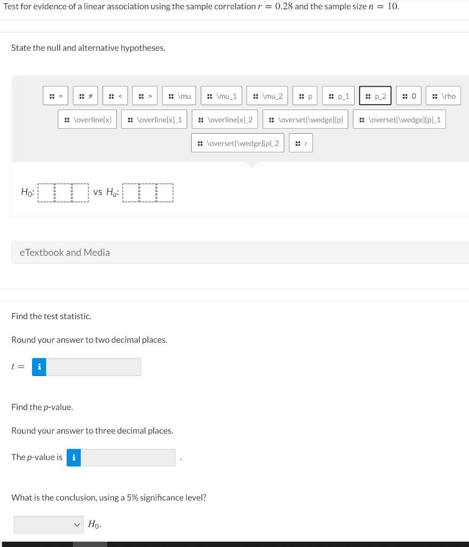This screenshot has width=469, height=547.
Task: Select the r symbol tile
Action: tap(301, 143)
